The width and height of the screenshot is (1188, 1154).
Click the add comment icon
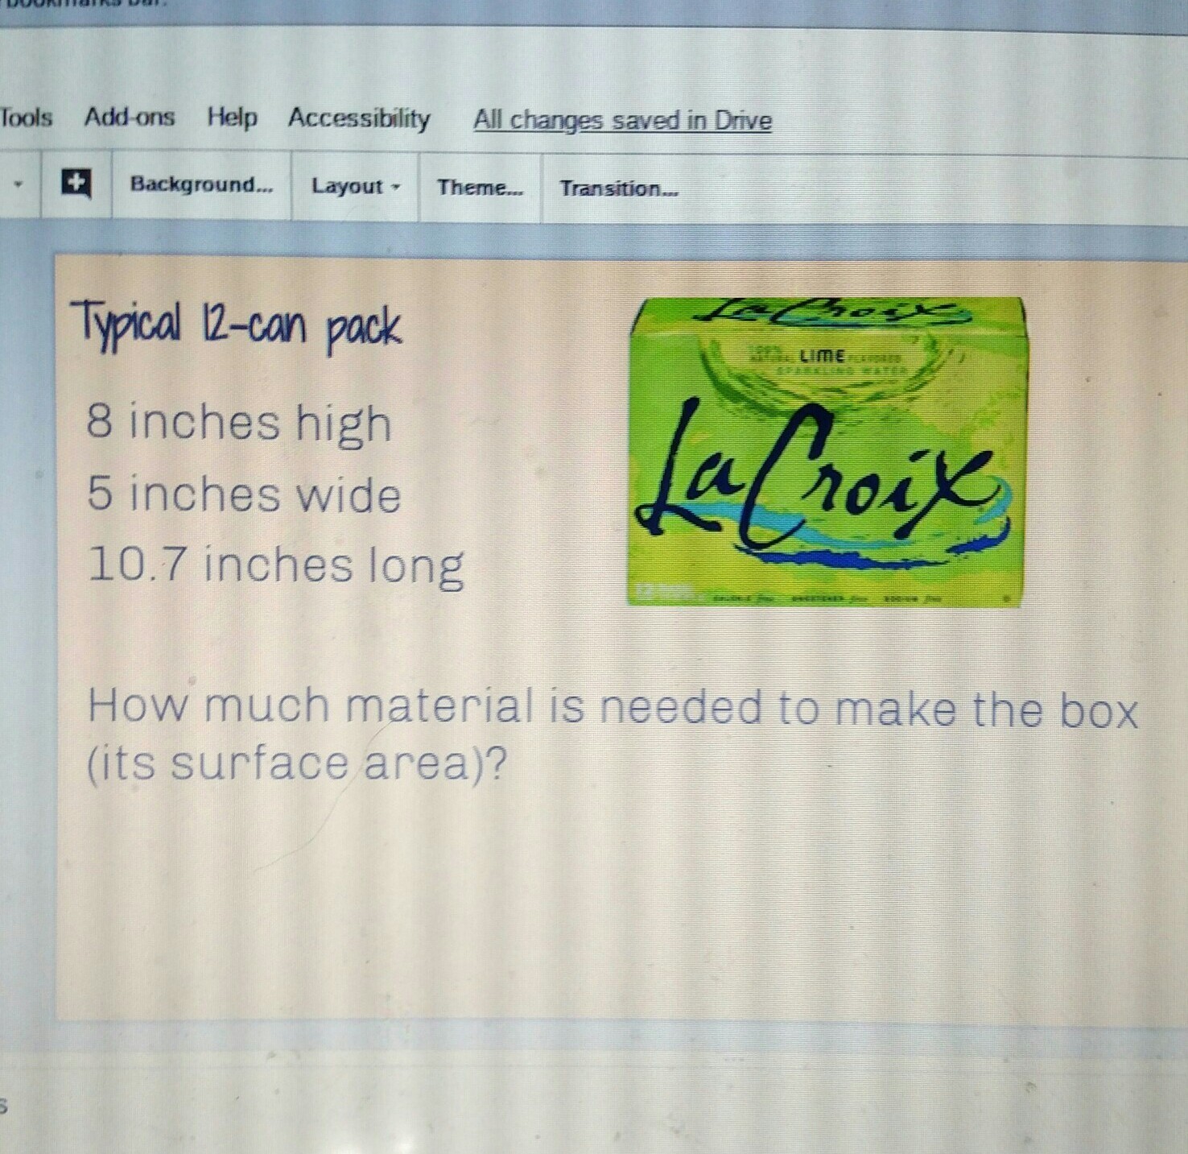pos(76,184)
